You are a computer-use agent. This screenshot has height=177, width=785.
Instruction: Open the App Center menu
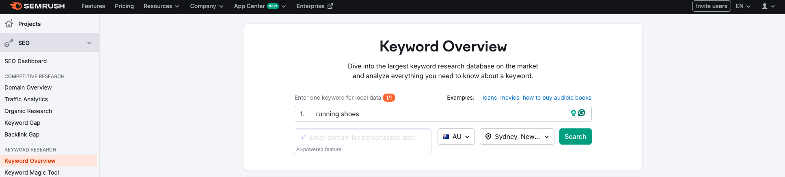[260, 6]
